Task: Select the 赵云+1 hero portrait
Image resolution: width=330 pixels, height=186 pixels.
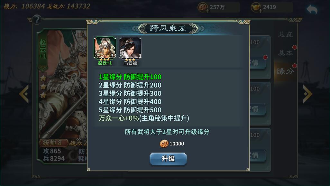Action: click(105, 48)
